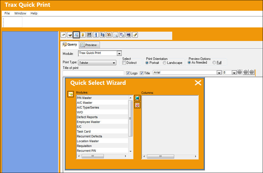
Task: Click Modules list scroll down arrow
Action: tap(131, 151)
